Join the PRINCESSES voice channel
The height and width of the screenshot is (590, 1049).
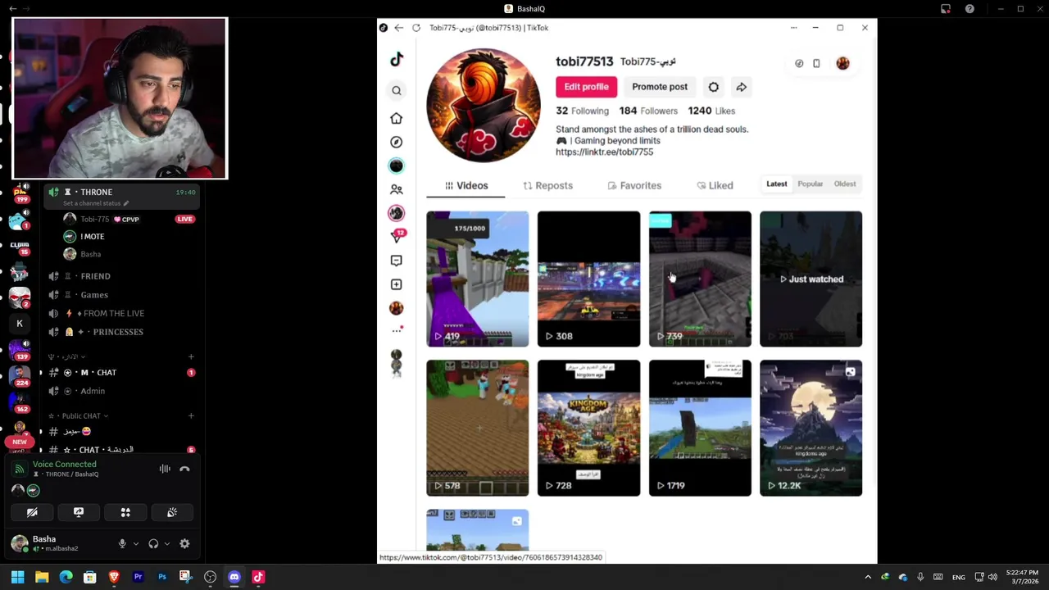click(121, 332)
